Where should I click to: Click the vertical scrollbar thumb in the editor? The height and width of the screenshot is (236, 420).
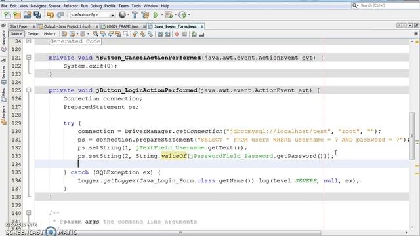[x=412, y=136]
